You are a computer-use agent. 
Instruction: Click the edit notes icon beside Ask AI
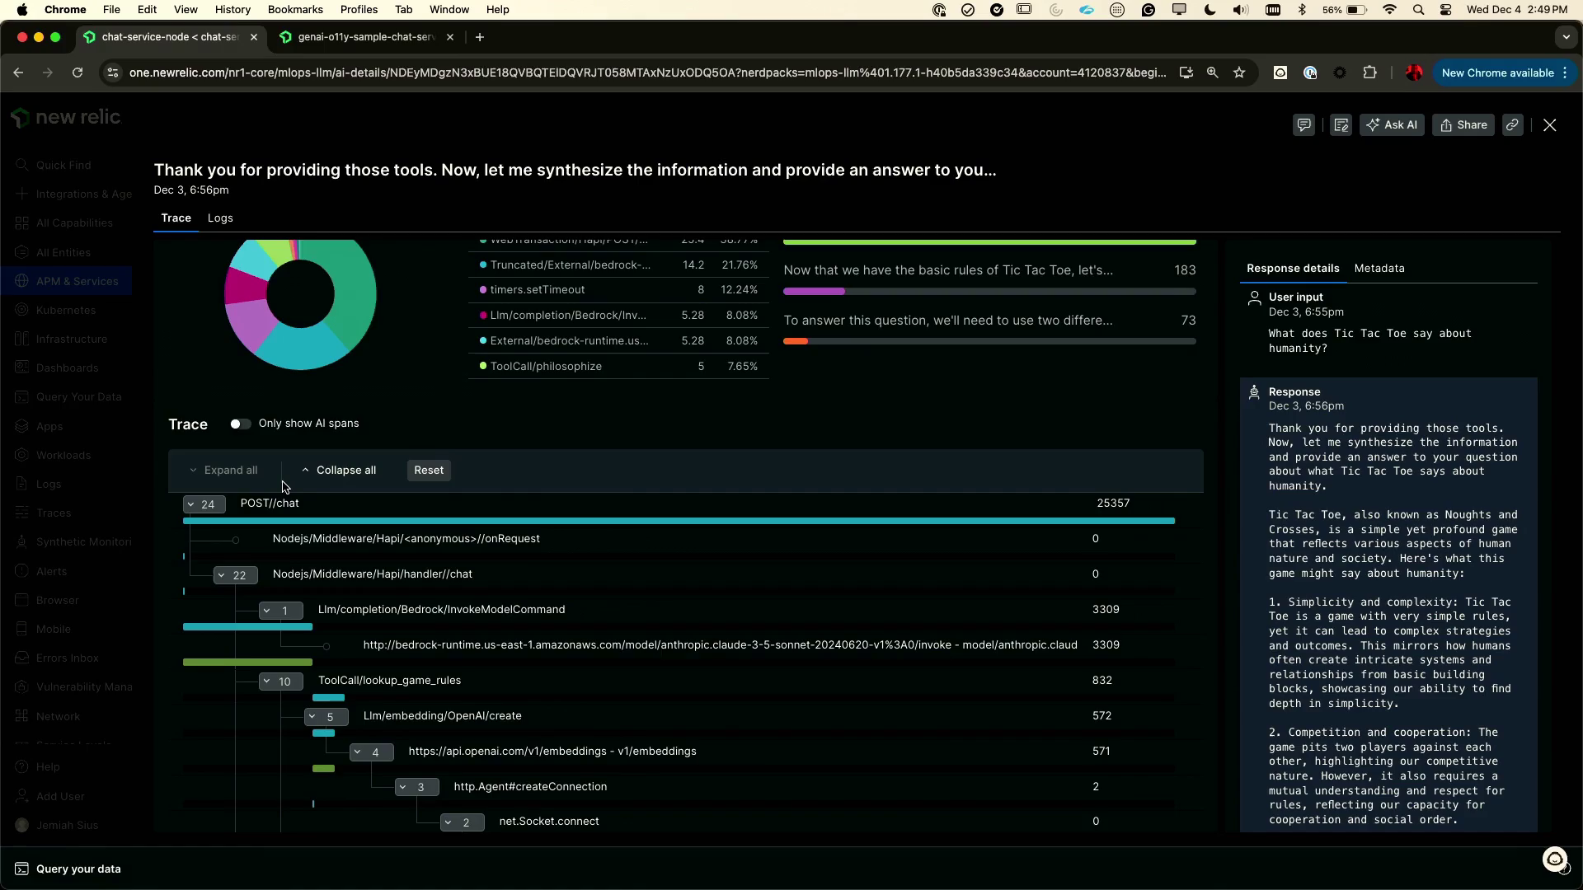coord(1341,125)
